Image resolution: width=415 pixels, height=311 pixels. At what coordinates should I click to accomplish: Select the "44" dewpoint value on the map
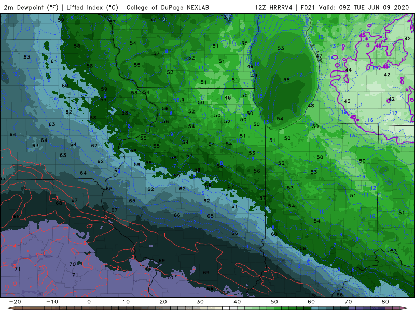[348, 70]
